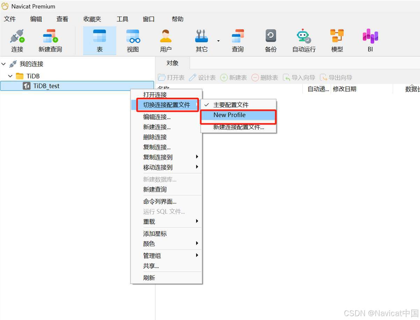Click the Navicat Premium app logo icon
Screen dimensions: 420x320
tap(5, 6)
